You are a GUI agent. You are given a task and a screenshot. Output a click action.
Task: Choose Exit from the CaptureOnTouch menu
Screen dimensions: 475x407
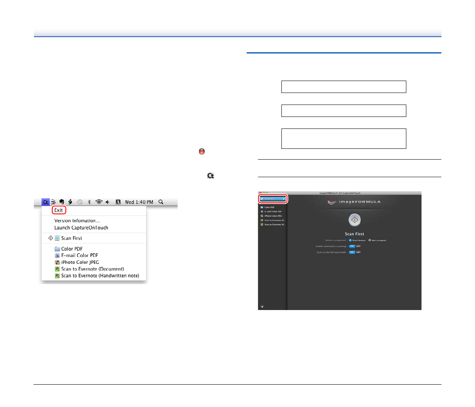coord(59,210)
